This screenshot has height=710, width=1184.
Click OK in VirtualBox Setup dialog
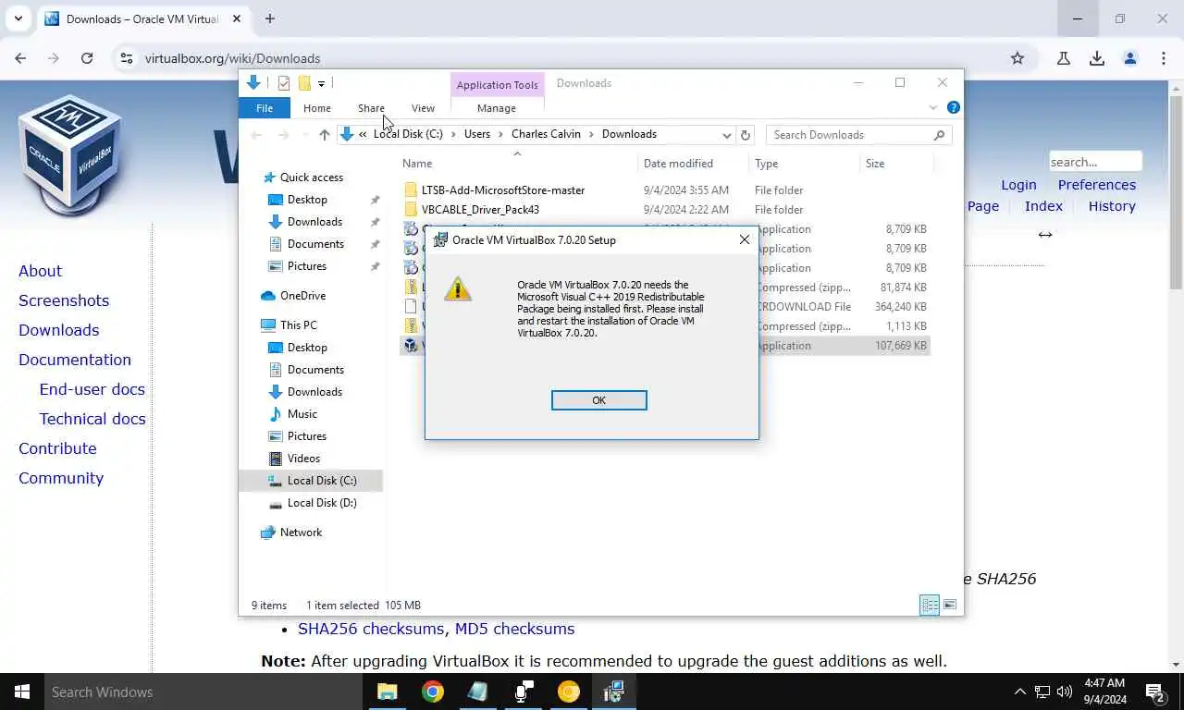[598, 400]
